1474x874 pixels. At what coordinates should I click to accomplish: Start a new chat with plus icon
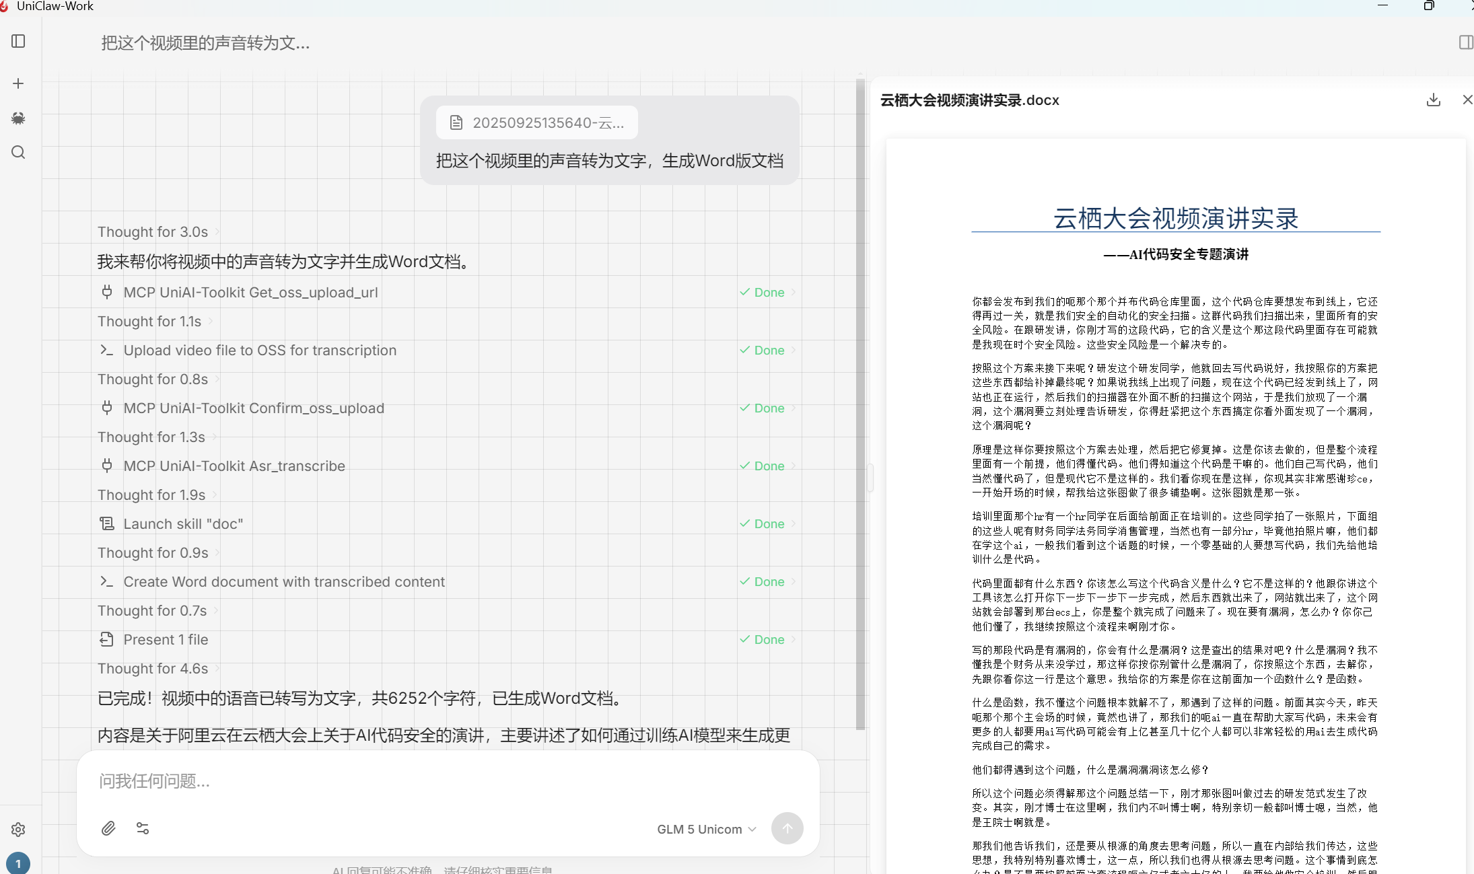[18, 83]
